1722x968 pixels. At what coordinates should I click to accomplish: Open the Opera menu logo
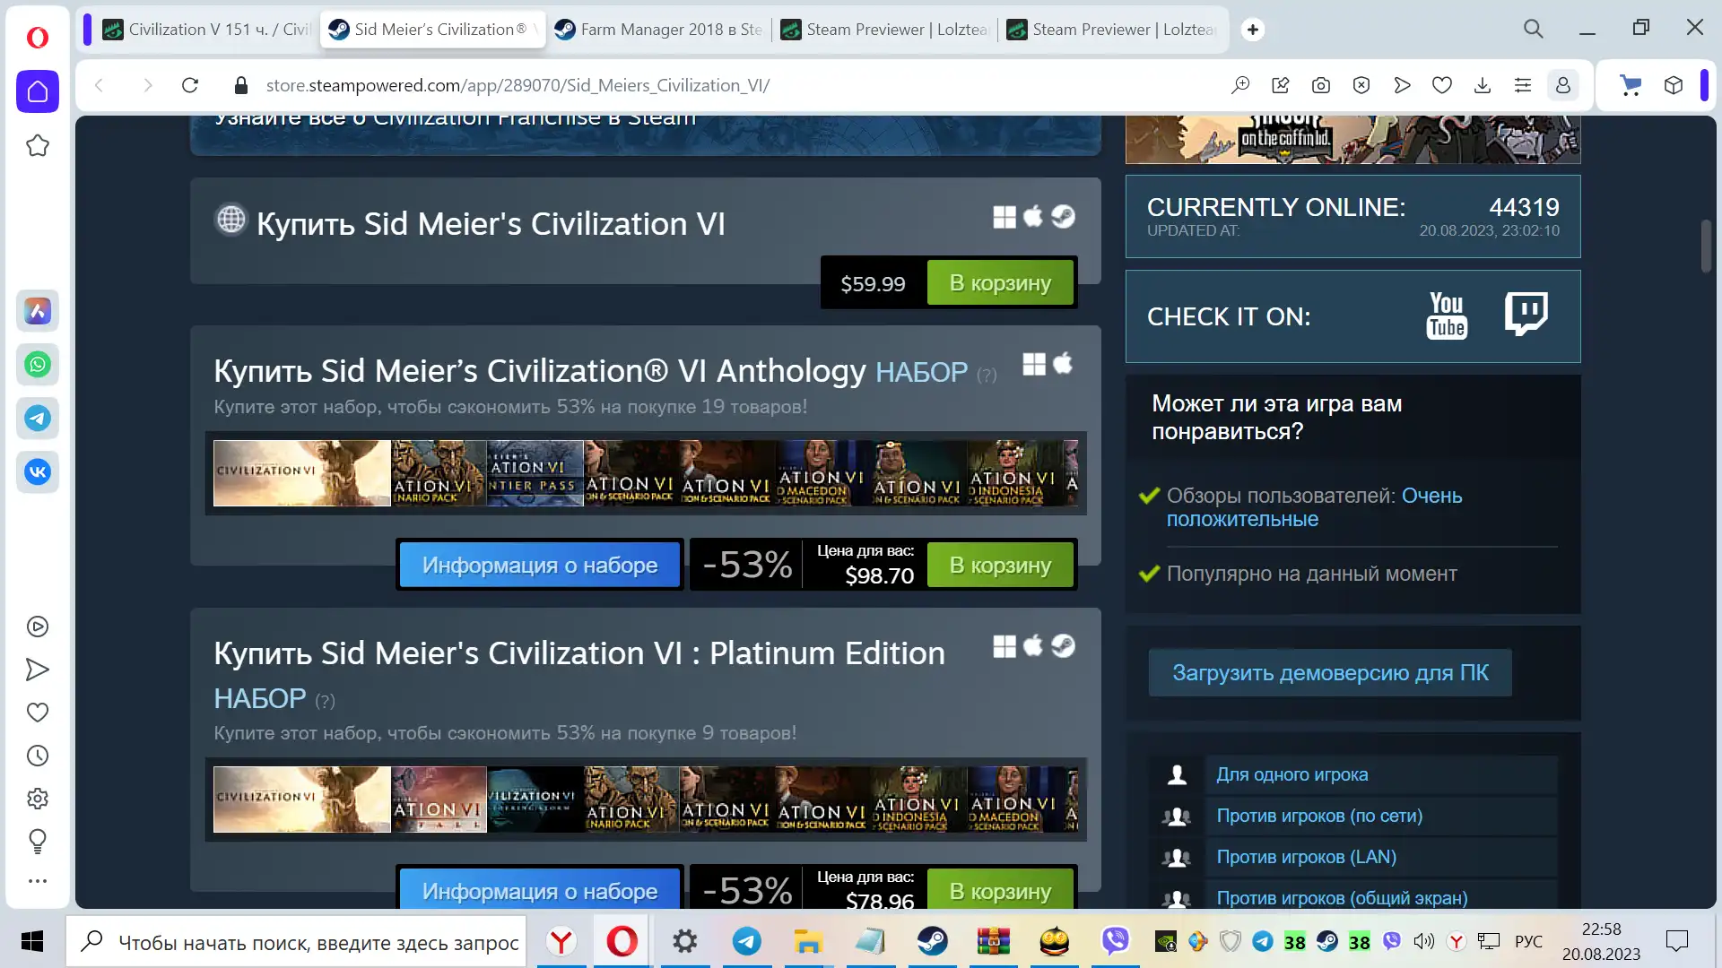[x=38, y=37]
